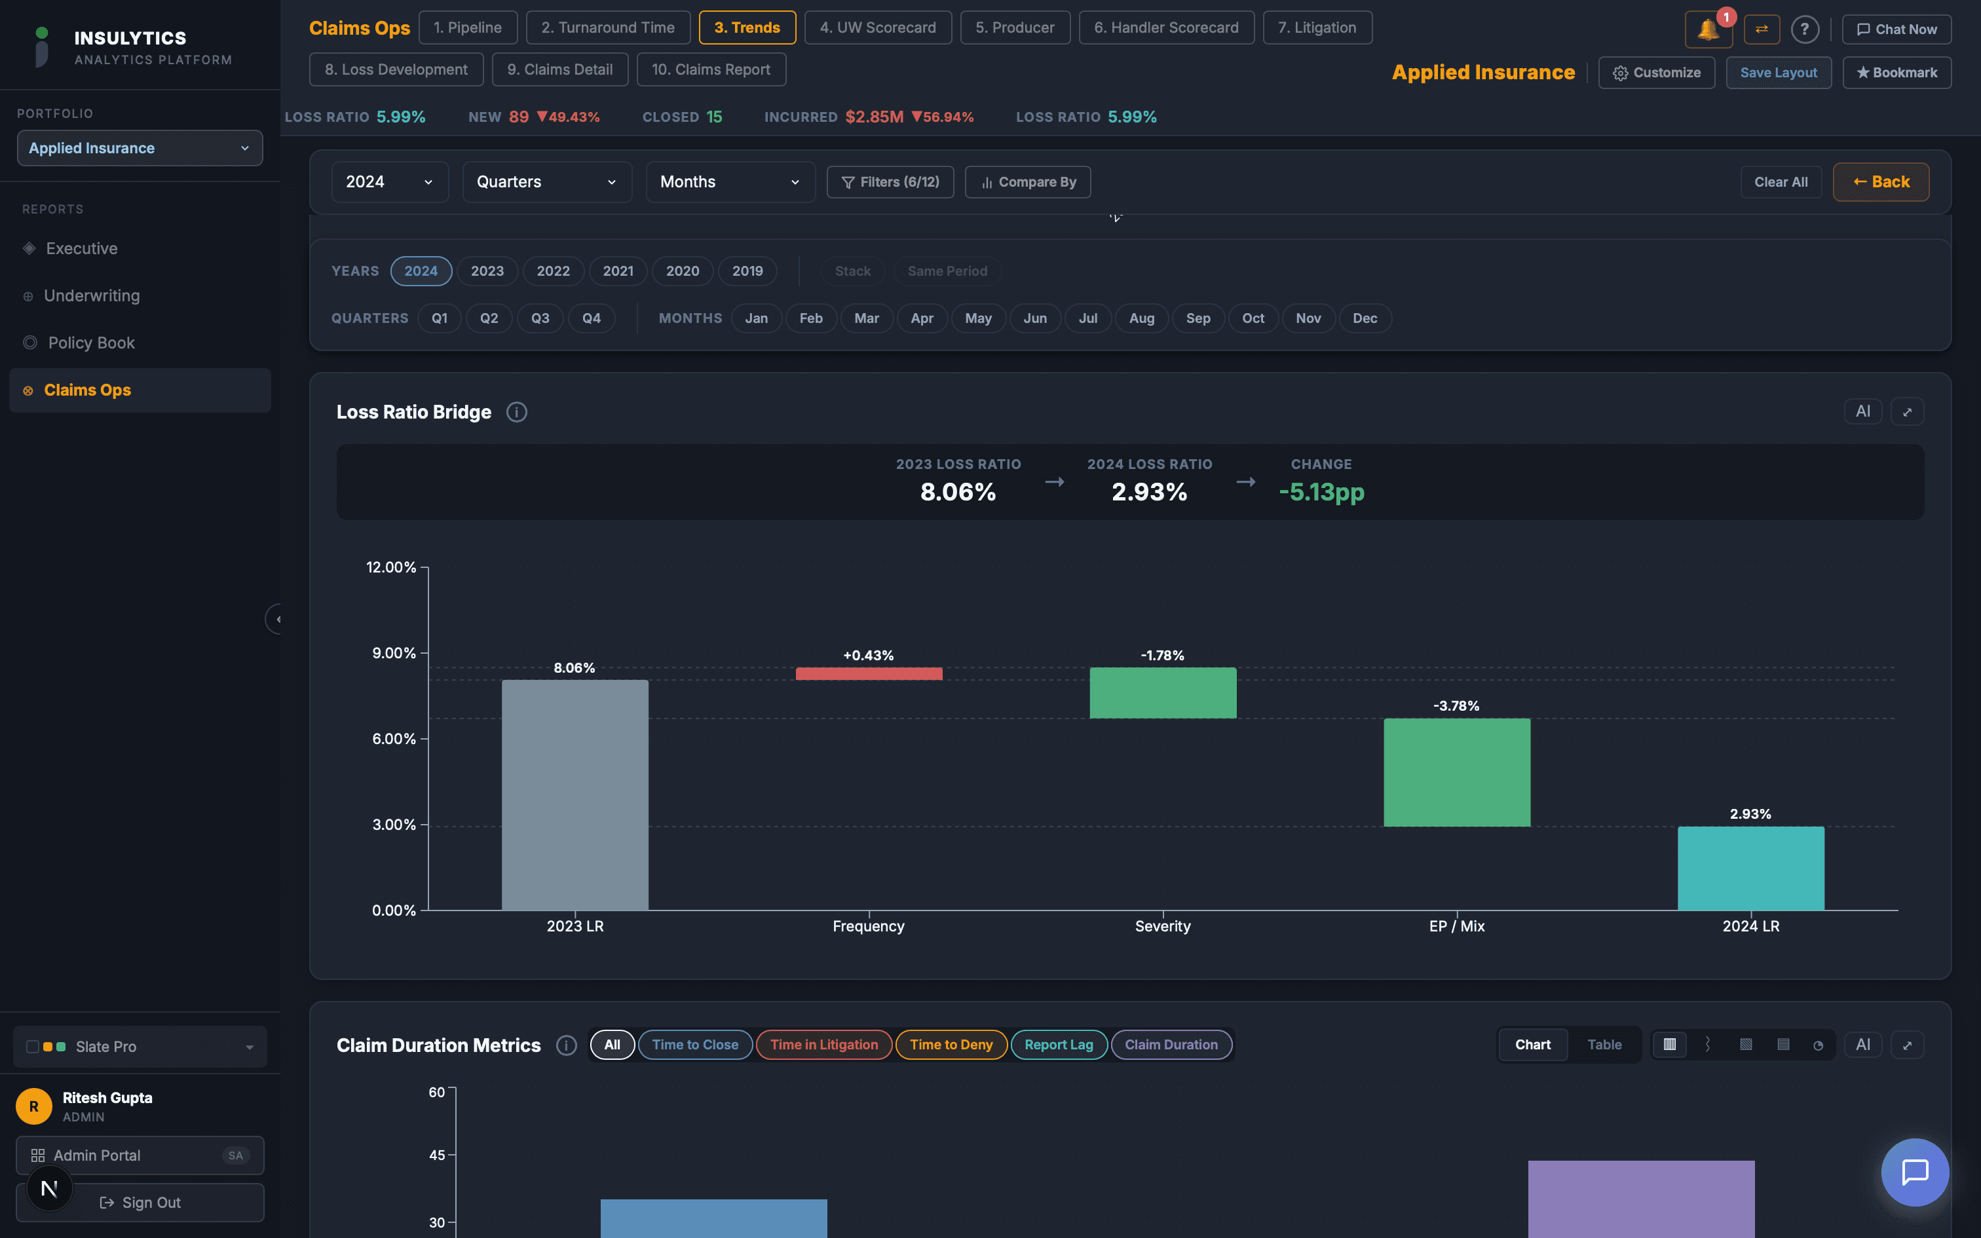Screen dimensions: 1981x1238
Task: Open Underwriting report in sidebar
Action: pyautogui.click(x=140, y=295)
